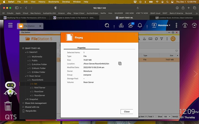Open the QTS info icon
Screen dimensions: 199x124
point(185,25)
